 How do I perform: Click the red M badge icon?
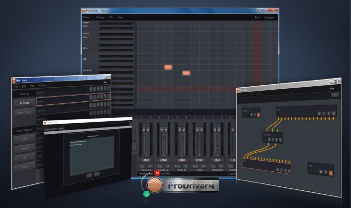[156, 173]
